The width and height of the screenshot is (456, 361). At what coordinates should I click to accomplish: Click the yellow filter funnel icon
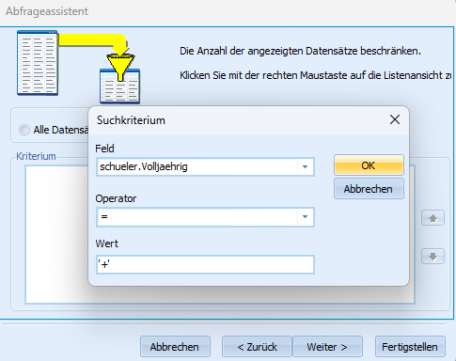coord(120,67)
